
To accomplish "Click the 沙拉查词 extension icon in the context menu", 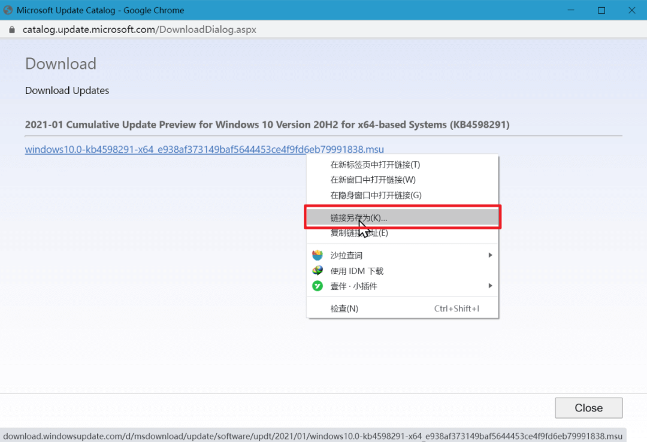I will pyautogui.click(x=318, y=255).
